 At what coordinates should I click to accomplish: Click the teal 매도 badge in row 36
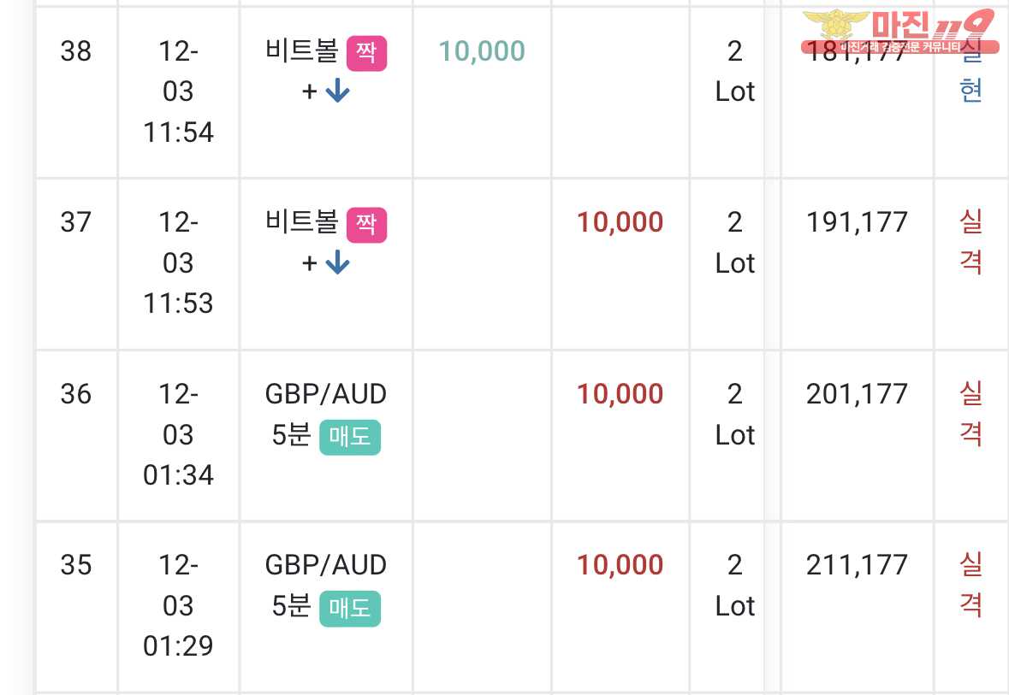tap(349, 437)
